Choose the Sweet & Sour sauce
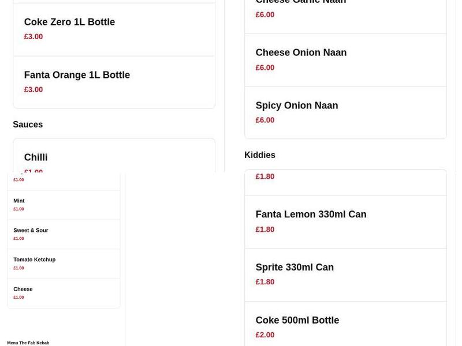 [x=31, y=230]
